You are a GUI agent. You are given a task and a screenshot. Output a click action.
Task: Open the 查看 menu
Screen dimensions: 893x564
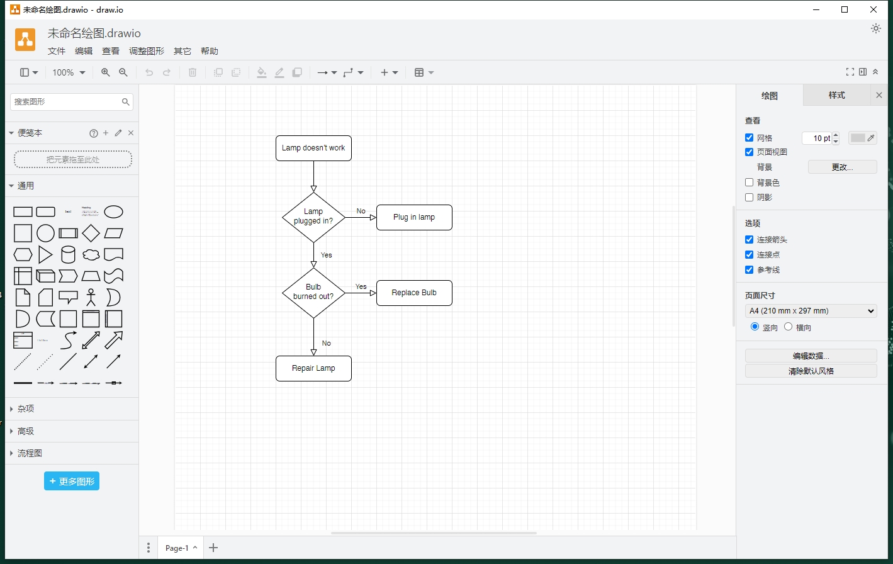(x=111, y=51)
